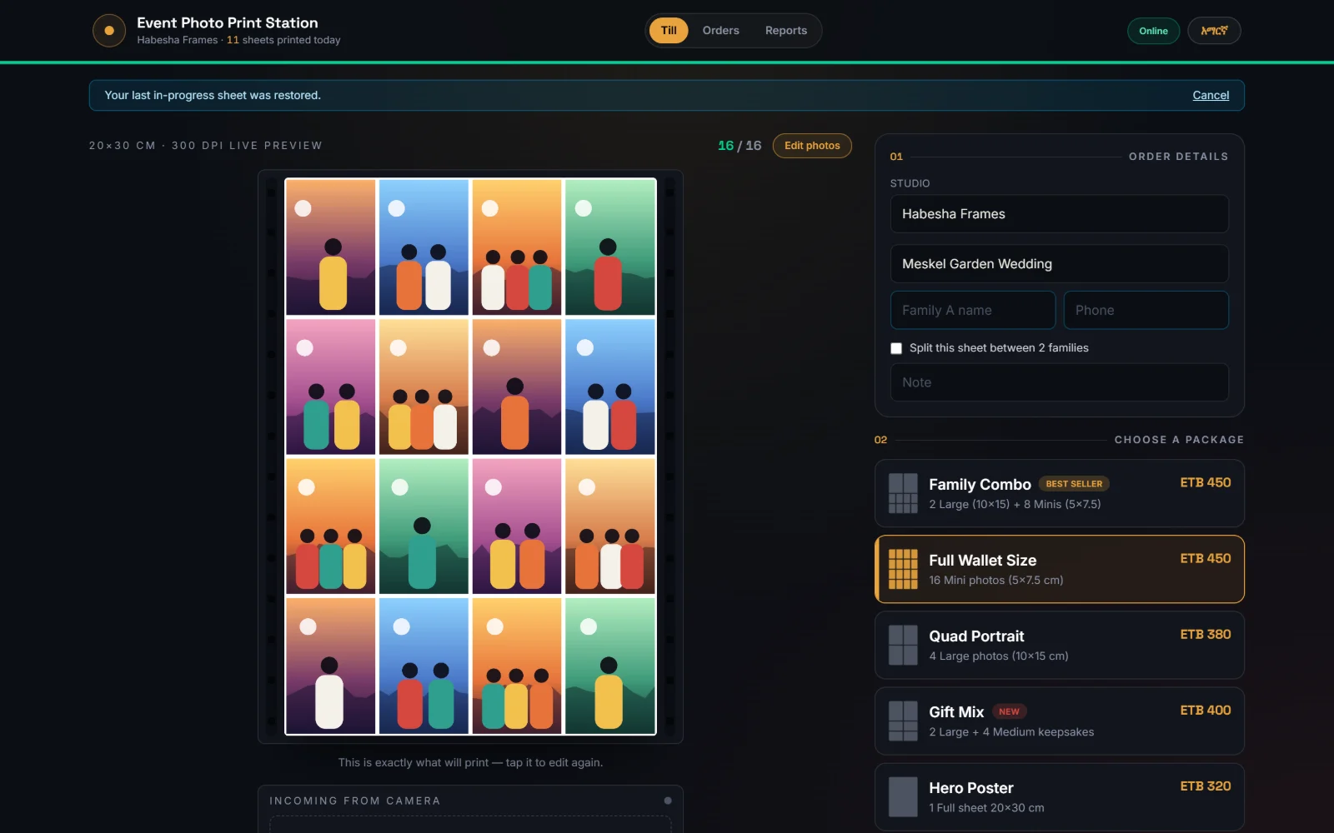The height and width of the screenshot is (833, 1334).
Task: Choose the Hero Poster package title
Action: click(971, 788)
